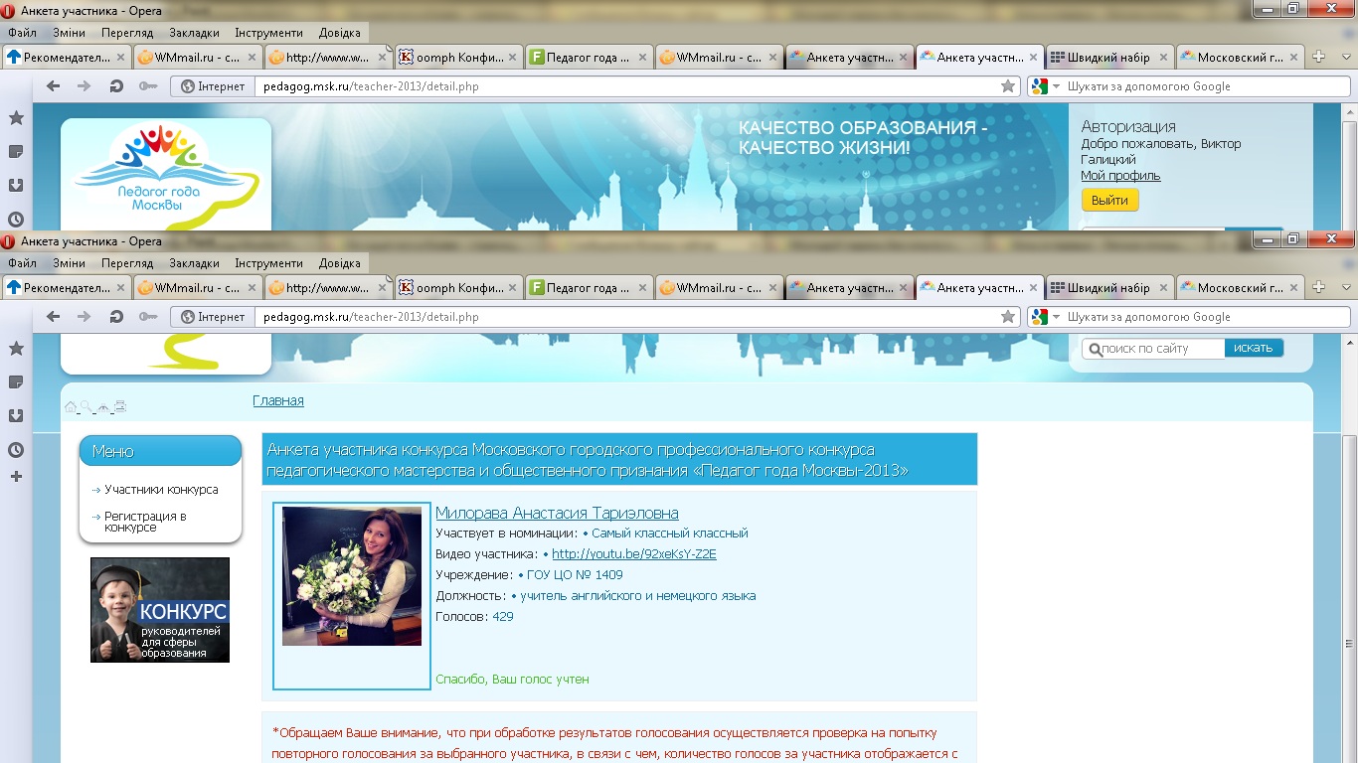Click the forward arrow in front Opera window
Image resolution: width=1358 pixels, height=763 pixels.
[85, 317]
